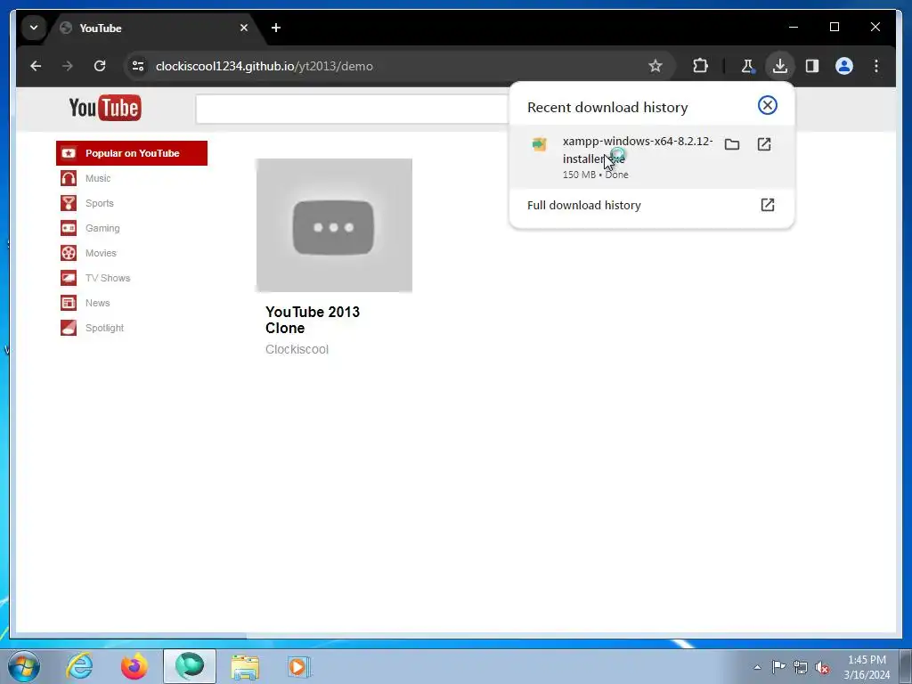
Task: Open the TV Shows category
Action: coord(108,278)
